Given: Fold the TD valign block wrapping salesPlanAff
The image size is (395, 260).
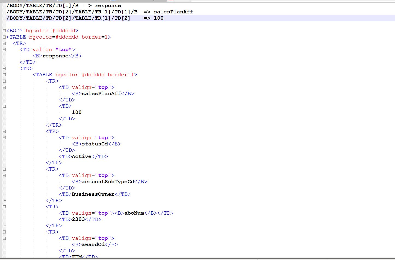Looking at the screenshot, I should point(4,87).
